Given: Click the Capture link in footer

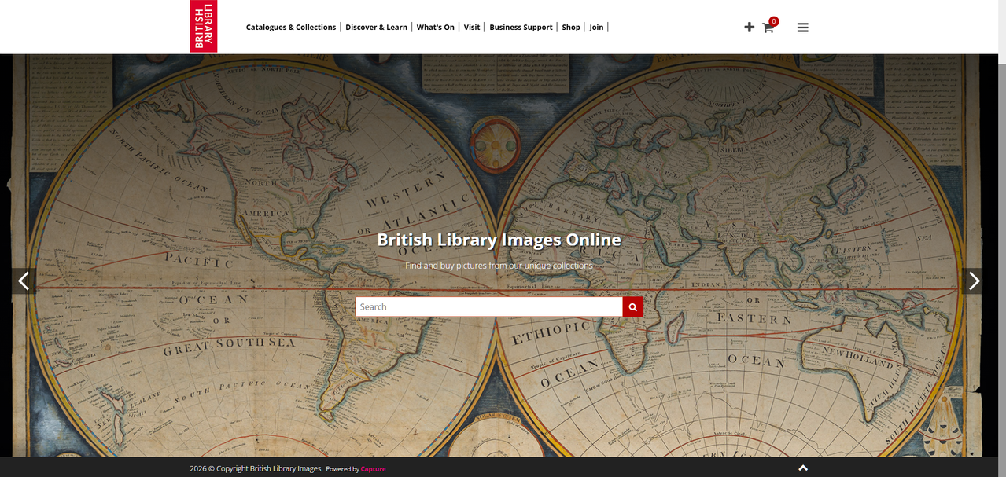Looking at the screenshot, I should (x=373, y=469).
